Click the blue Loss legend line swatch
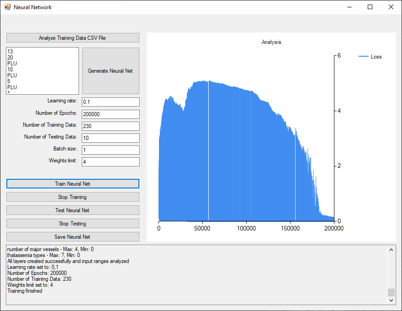The image size is (402, 311). click(364, 57)
